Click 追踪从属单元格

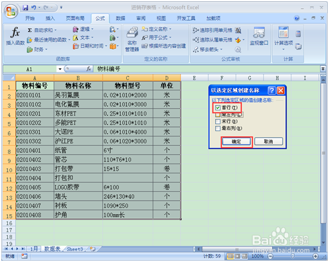pos(212,40)
